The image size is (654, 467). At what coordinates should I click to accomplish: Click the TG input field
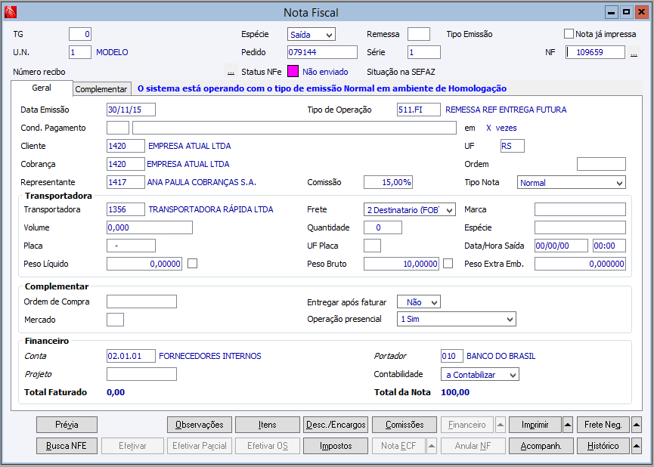[x=80, y=34]
